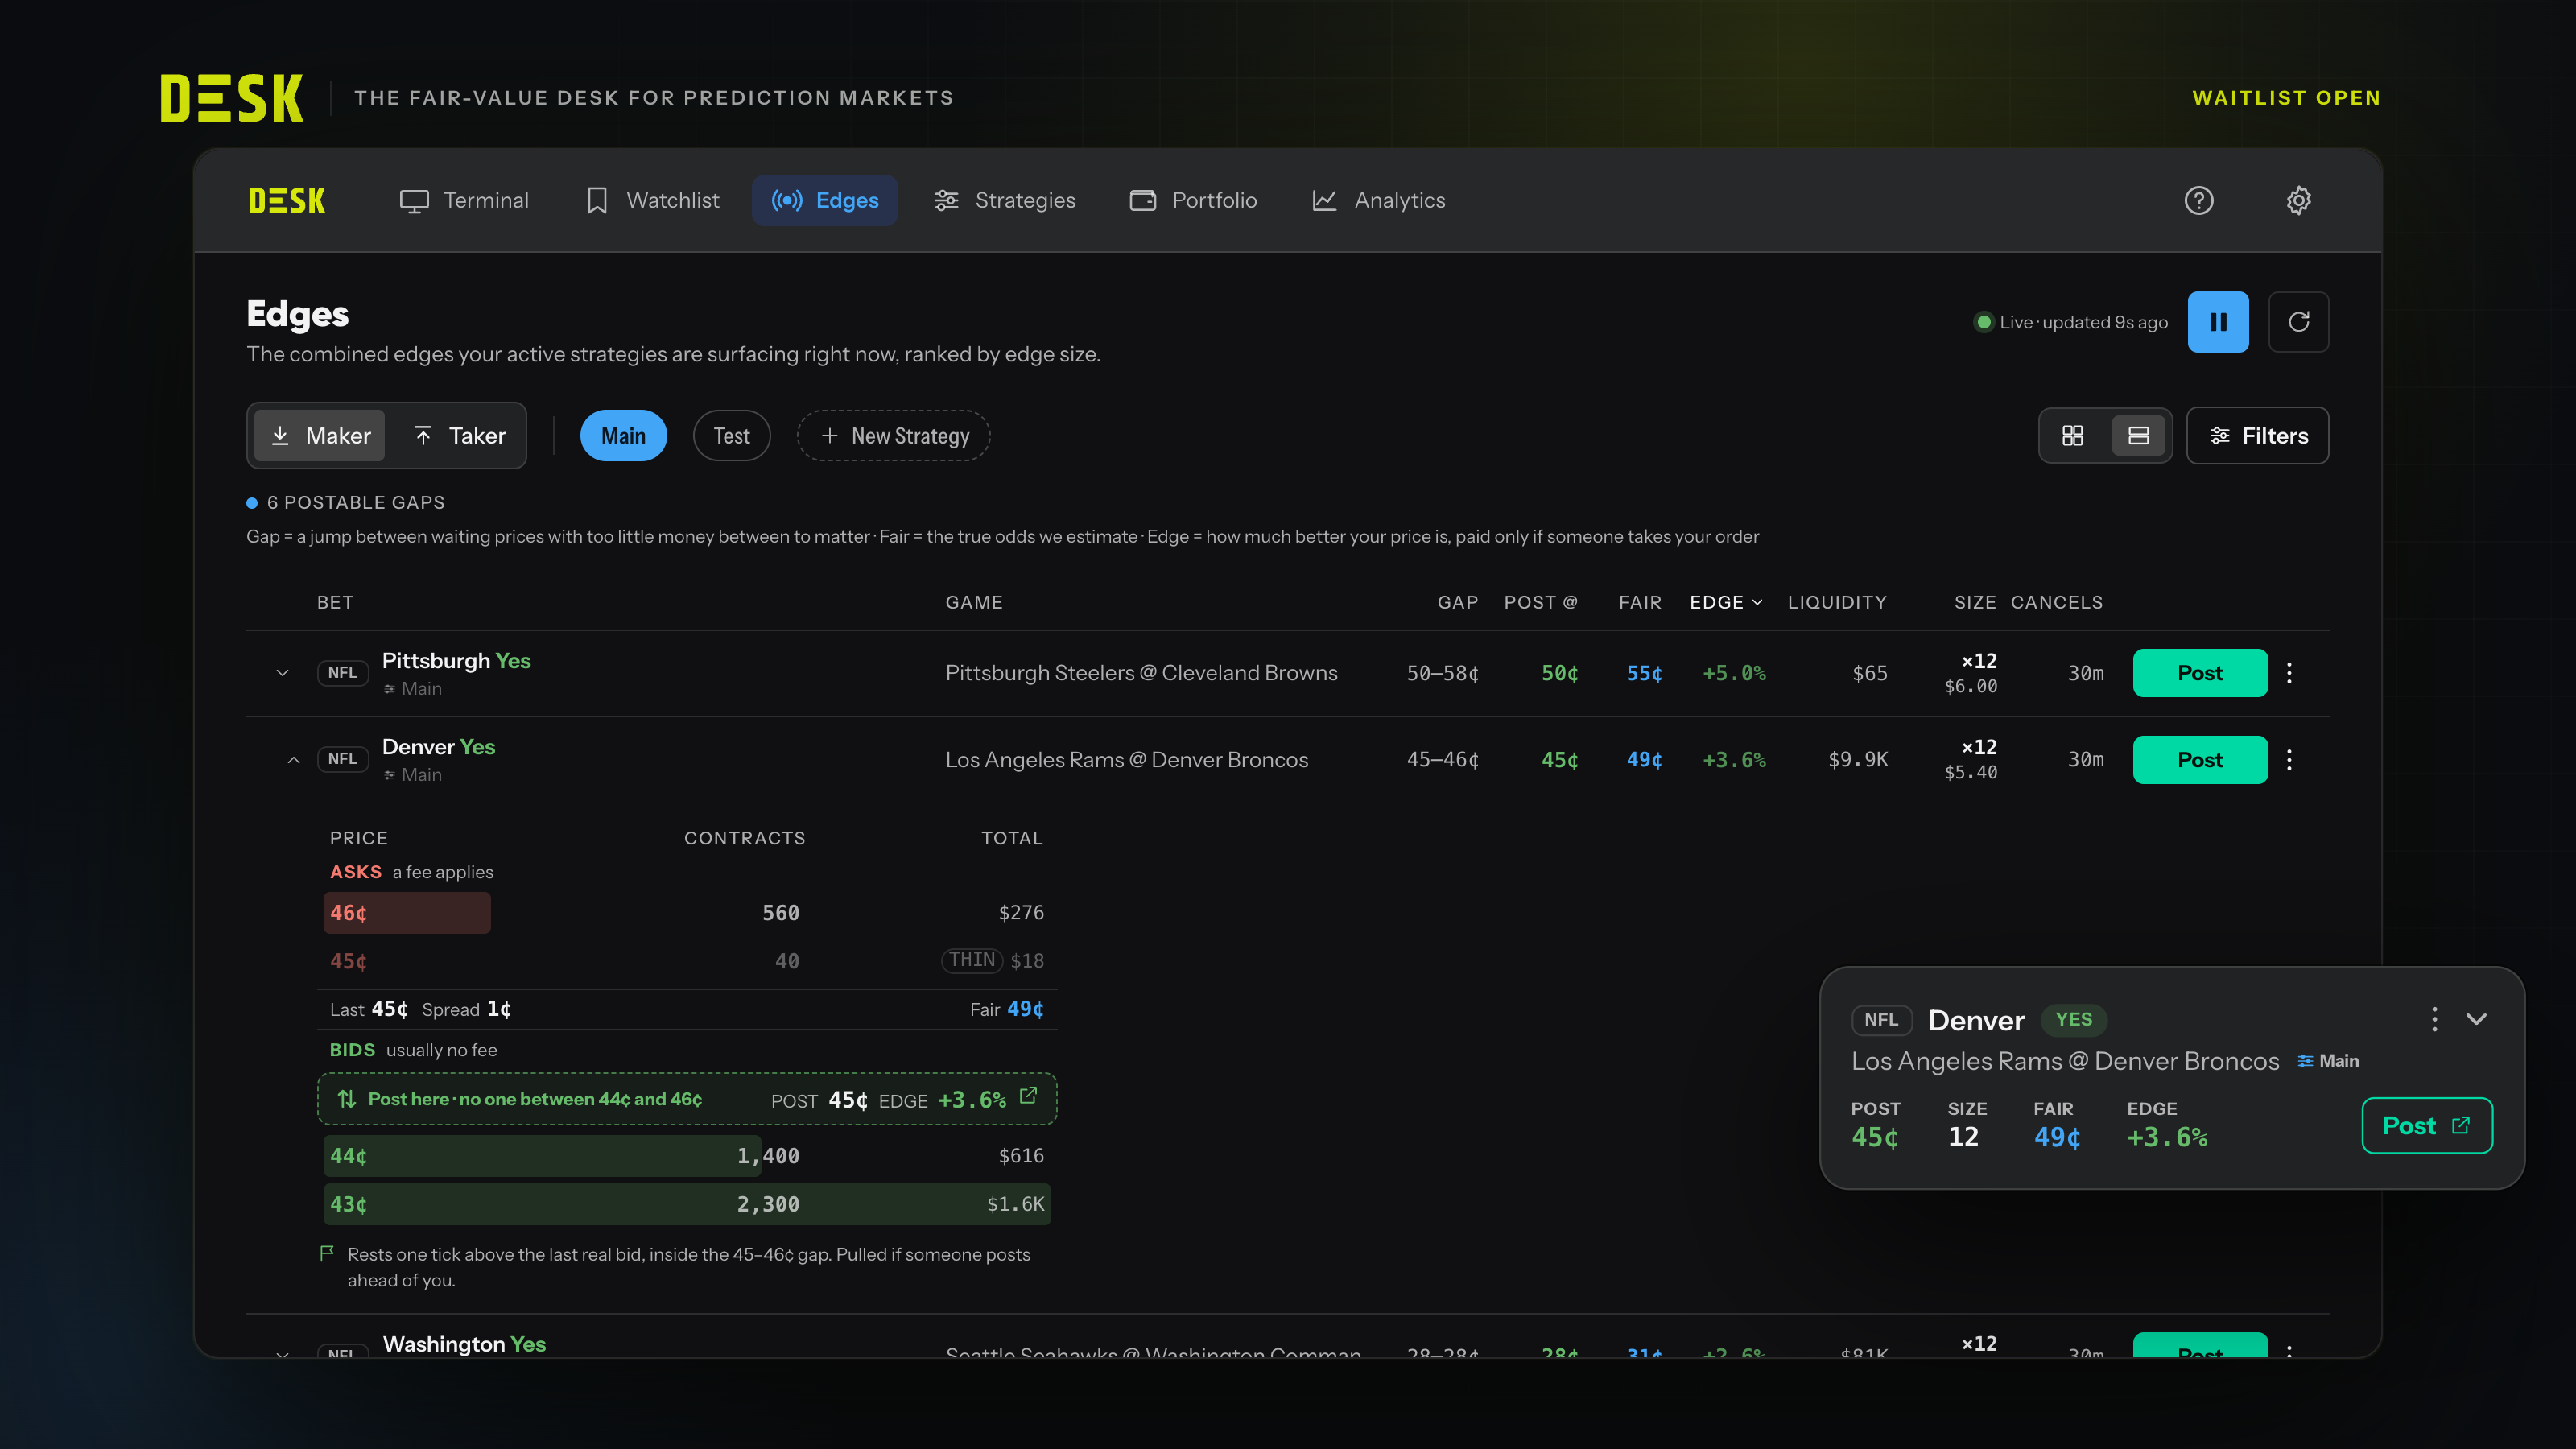Click the 'Fair 49¢' value in order book
The width and height of the screenshot is (2576, 1449).
[1006, 1010]
